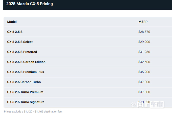The width and height of the screenshot is (172, 114).
Task: Click the CX-5 2.5 Turbo Premium name
Action: (25, 92)
